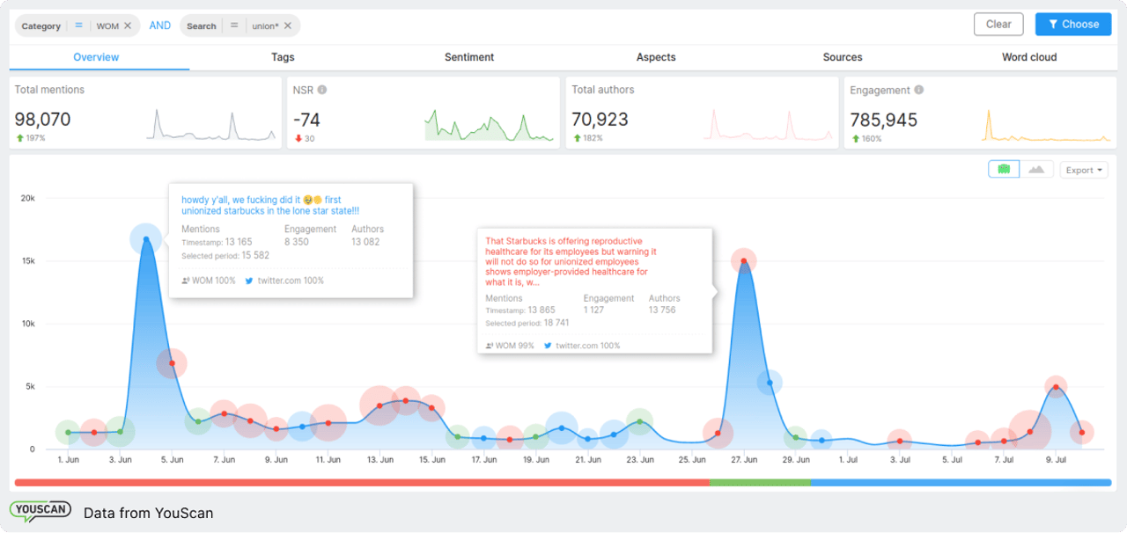Click the Clear button
Image resolution: width=1127 pixels, height=533 pixels.
[x=998, y=25]
